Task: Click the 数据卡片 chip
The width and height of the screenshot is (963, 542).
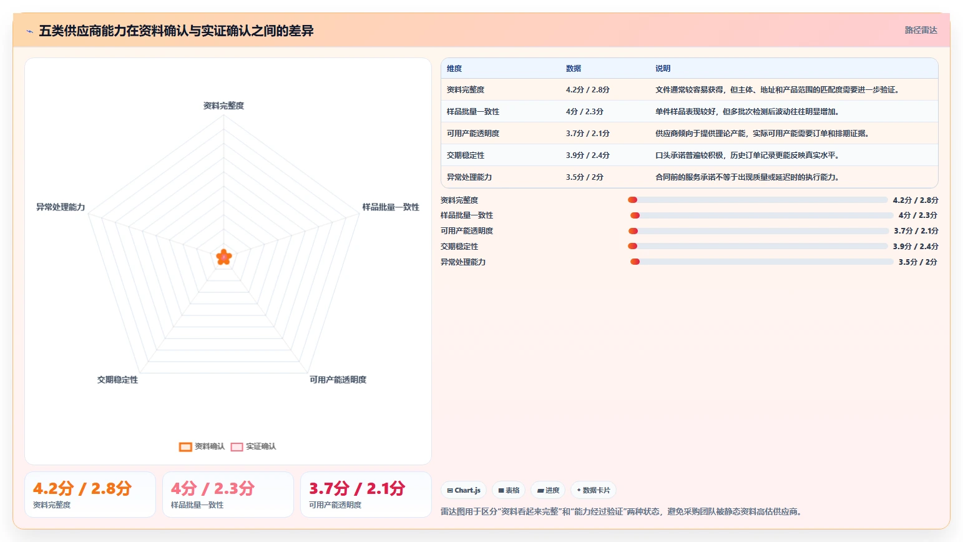Action: (x=594, y=490)
